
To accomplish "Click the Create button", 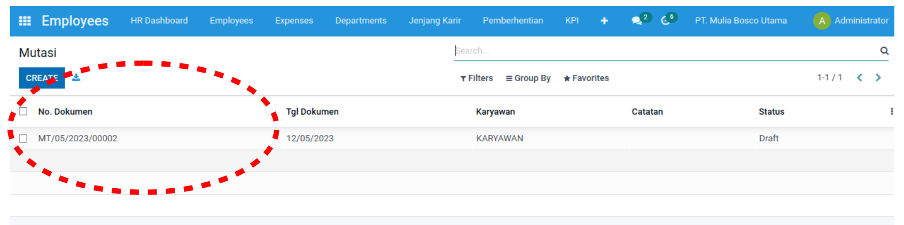I will (42, 78).
